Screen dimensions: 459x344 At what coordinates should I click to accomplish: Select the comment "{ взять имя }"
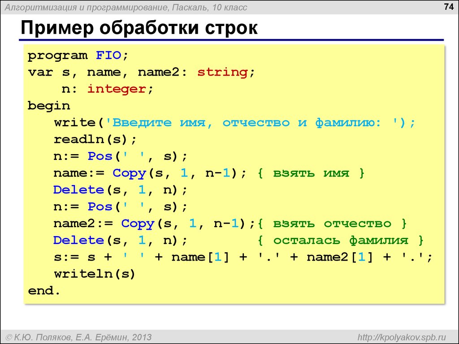click(x=312, y=173)
